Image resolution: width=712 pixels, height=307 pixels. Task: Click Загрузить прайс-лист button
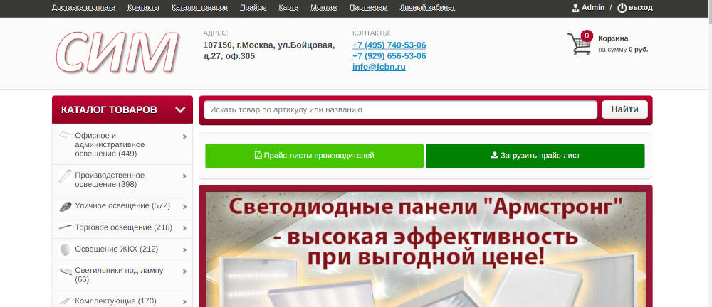(535, 156)
